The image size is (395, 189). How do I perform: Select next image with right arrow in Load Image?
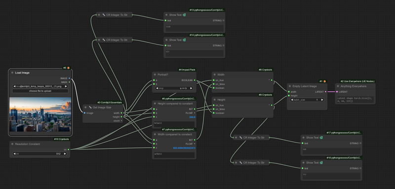[x=66, y=86]
